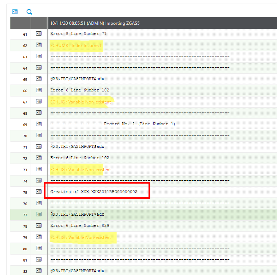Click the card view icon in the toolbar
The height and width of the screenshot is (275, 277).
click(x=15, y=12)
